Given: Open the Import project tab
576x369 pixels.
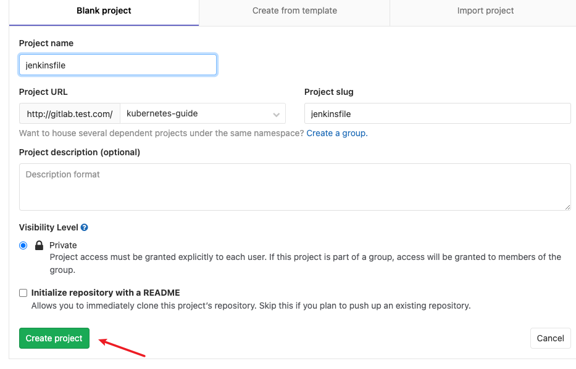Looking at the screenshot, I should pos(485,11).
